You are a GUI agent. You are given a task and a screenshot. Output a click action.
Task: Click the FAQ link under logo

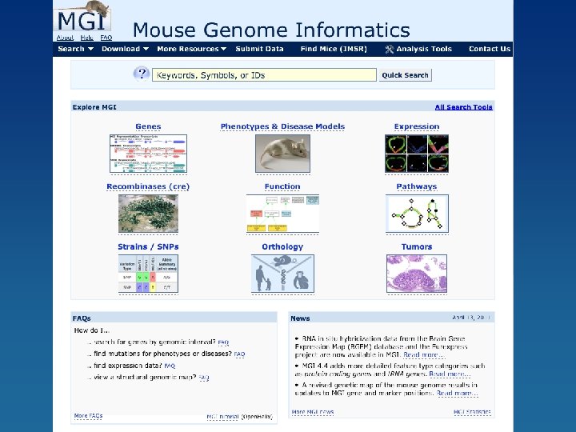[106, 38]
